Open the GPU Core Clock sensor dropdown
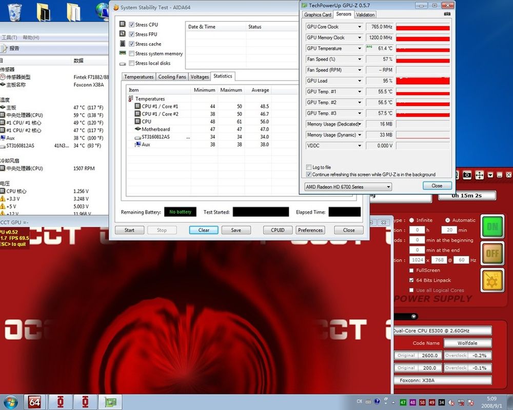The height and width of the screenshot is (410, 513). click(x=360, y=27)
